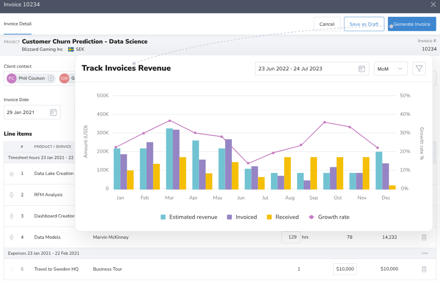Screen dimensions: 440x286
Task: Open the filter icon beside MoM selector
Action: click(x=419, y=69)
